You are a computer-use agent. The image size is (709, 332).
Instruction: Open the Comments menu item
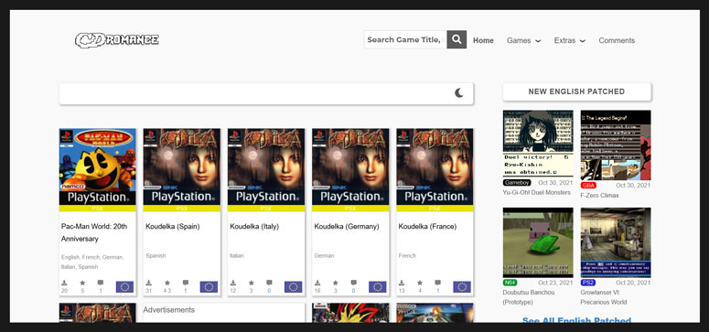point(617,40)
